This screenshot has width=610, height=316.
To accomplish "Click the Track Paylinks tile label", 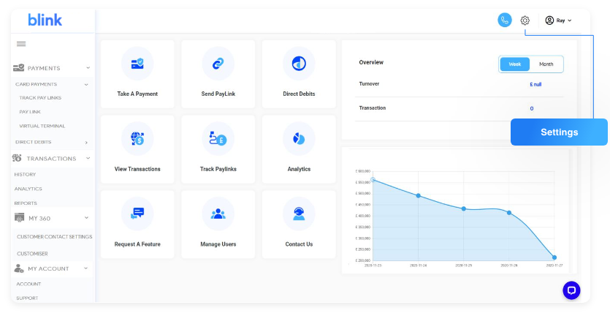I will pos(218,169).
